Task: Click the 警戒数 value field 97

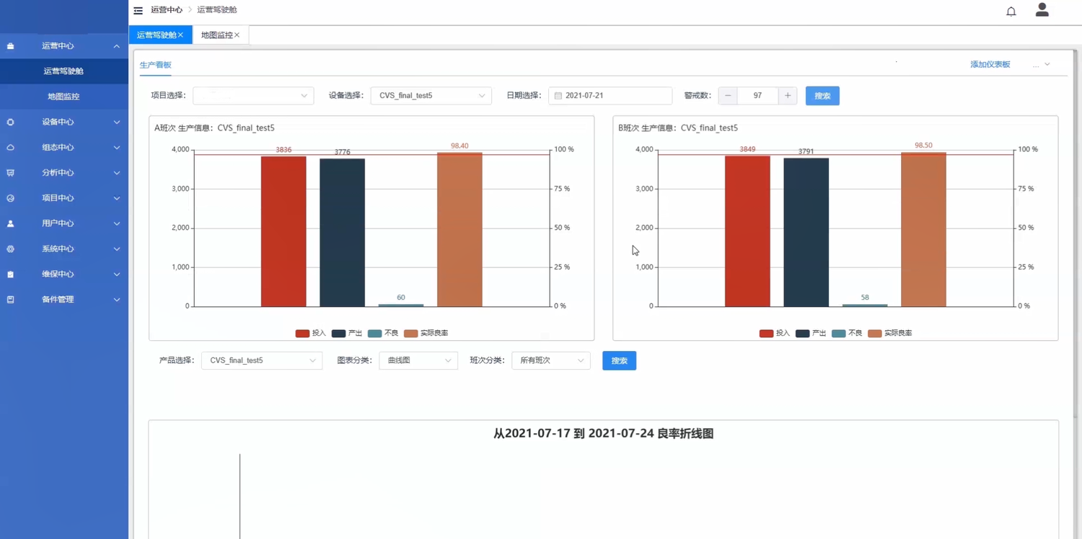Action: [x=757, y=96]
